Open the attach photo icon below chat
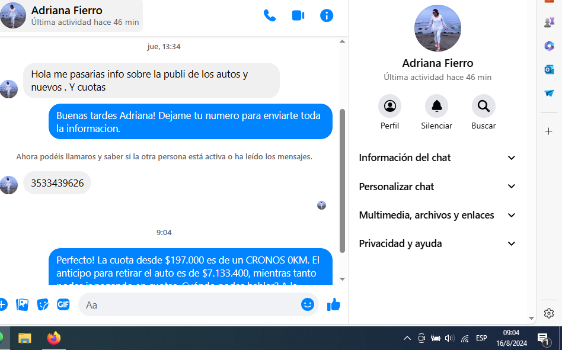 (22, 304)
